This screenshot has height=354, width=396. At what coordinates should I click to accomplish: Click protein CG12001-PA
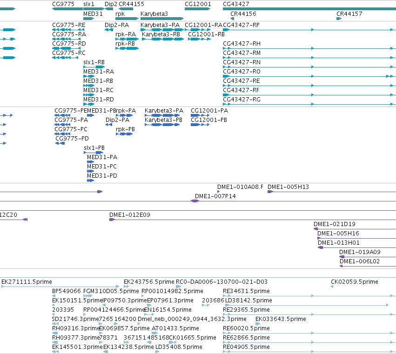click(x=200, y=115)
